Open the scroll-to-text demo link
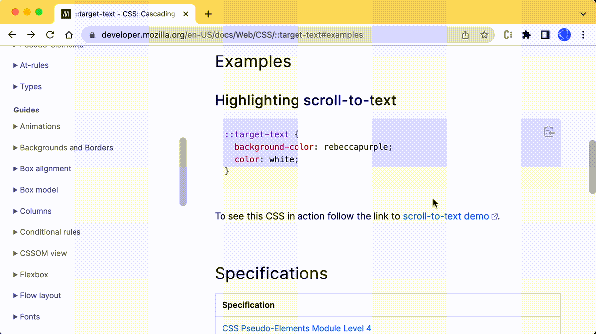 coord(446,216)
